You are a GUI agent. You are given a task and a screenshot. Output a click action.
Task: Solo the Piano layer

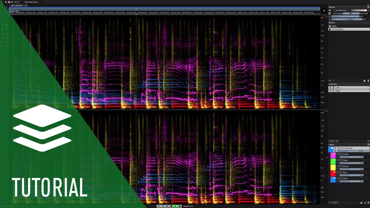click(341, 160)
